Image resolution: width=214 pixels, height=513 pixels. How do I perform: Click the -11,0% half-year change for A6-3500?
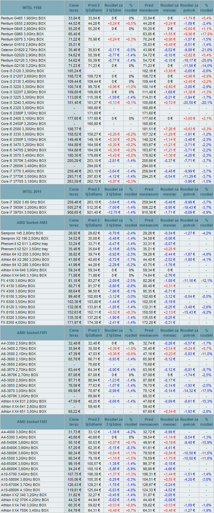click(206, 354)
